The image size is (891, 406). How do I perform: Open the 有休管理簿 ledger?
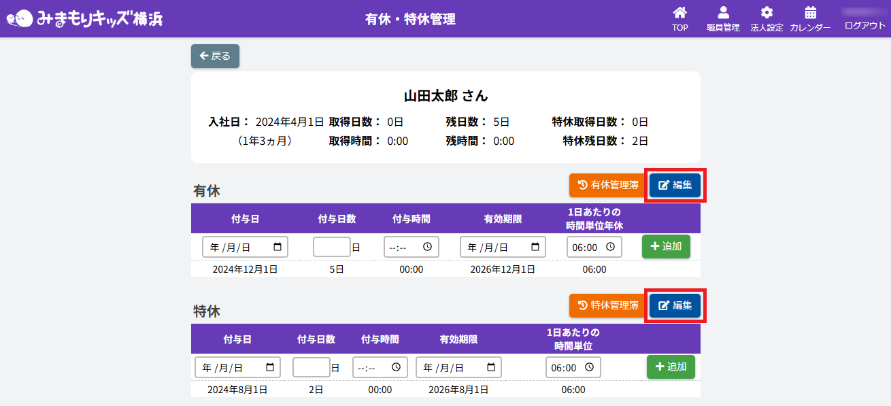coord(607,185)
